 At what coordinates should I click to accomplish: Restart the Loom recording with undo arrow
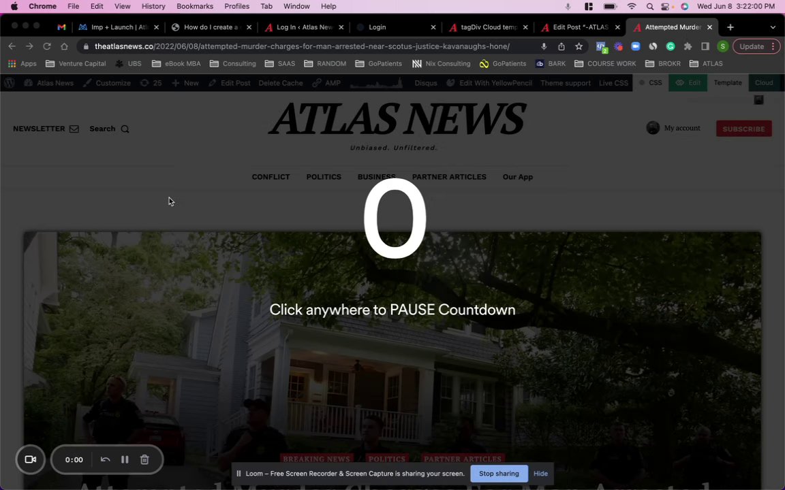105,459
